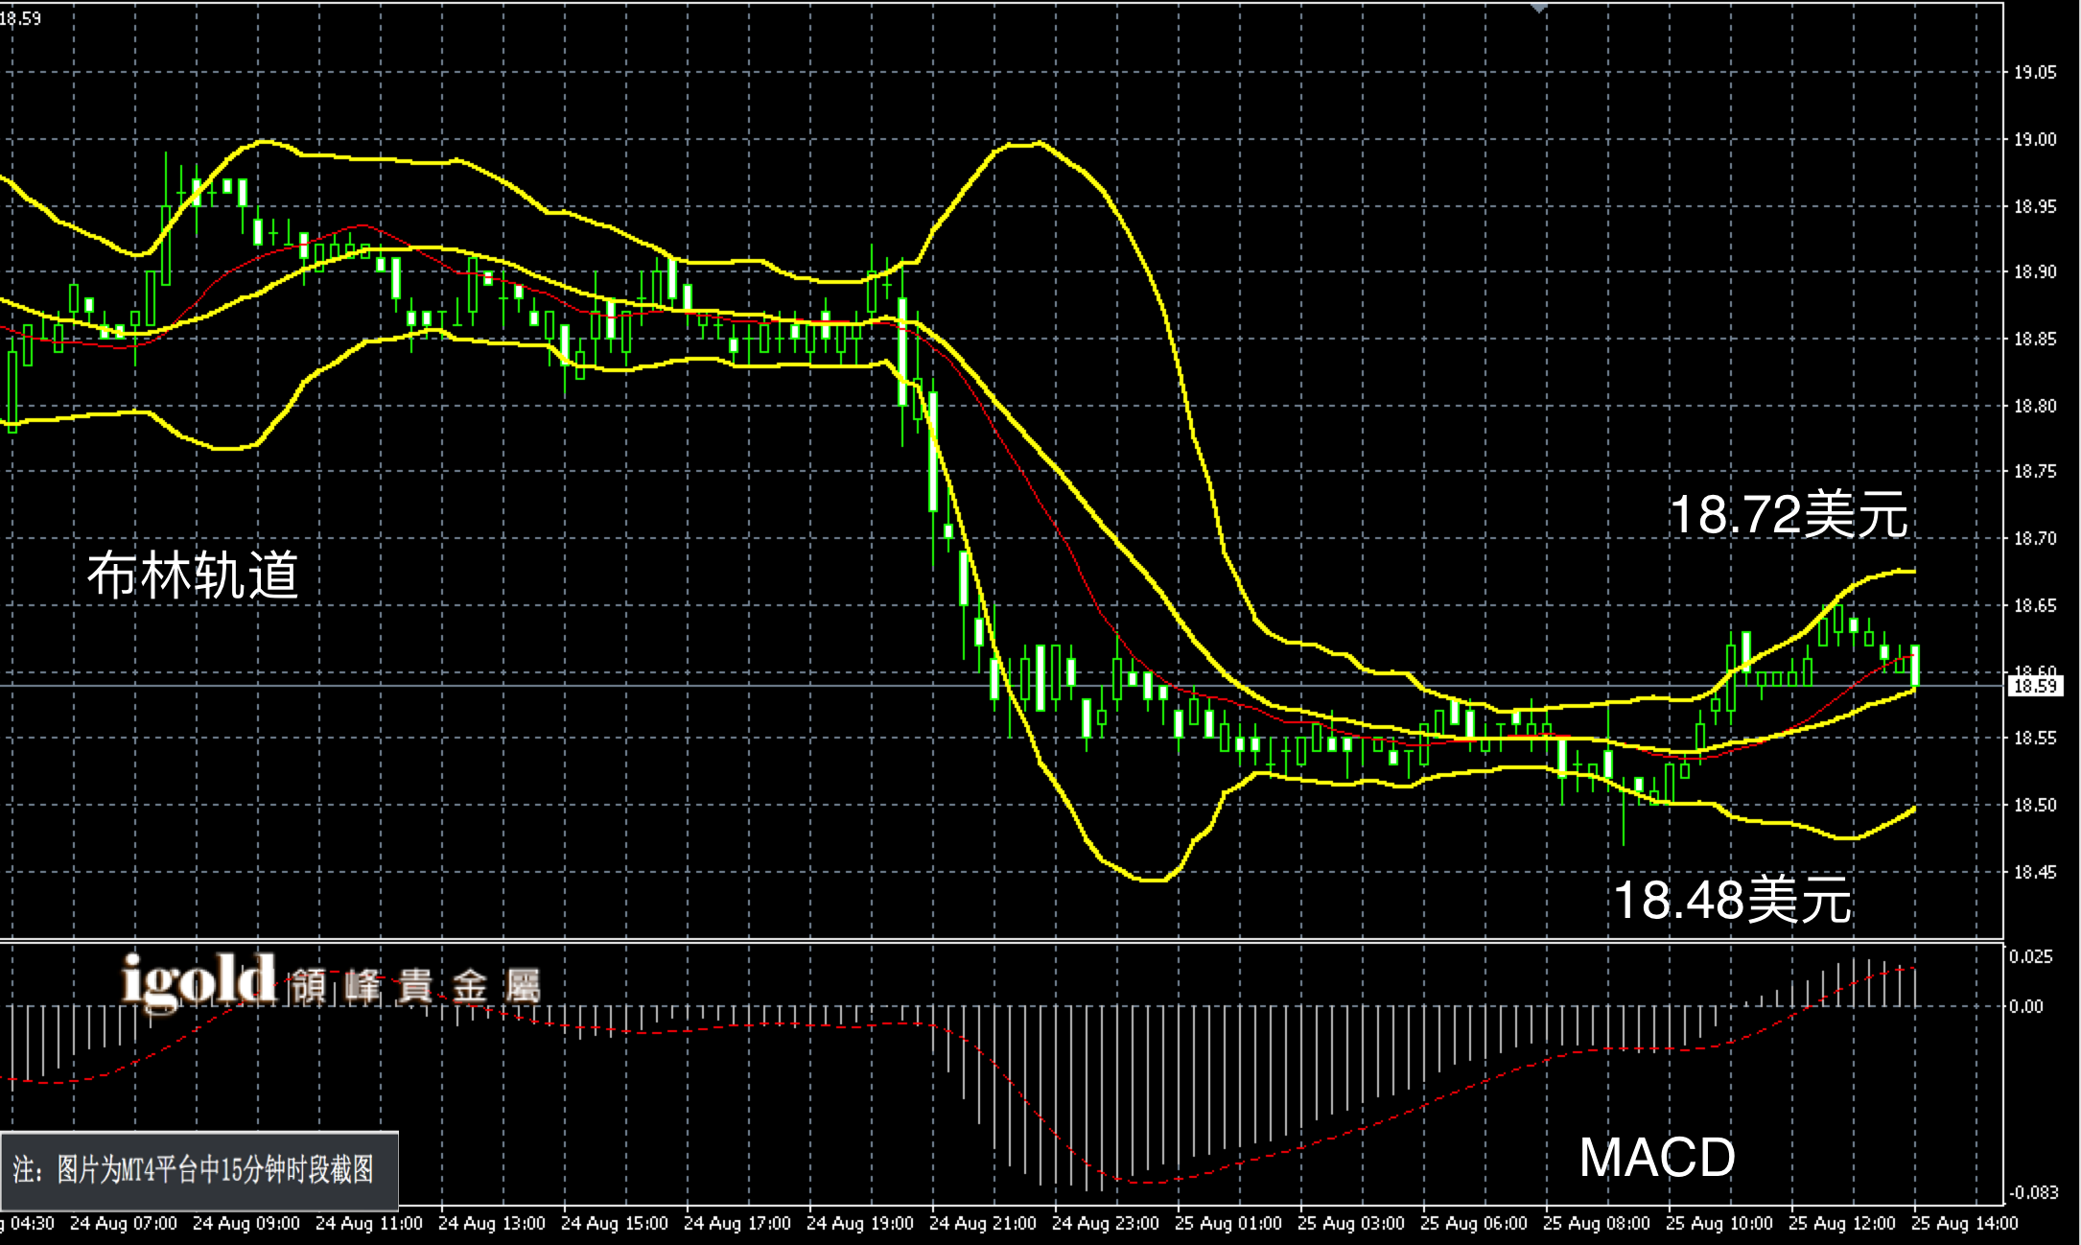Click the 19.00 price scale label
Screen dimensions: 2081x1245
2034,139
